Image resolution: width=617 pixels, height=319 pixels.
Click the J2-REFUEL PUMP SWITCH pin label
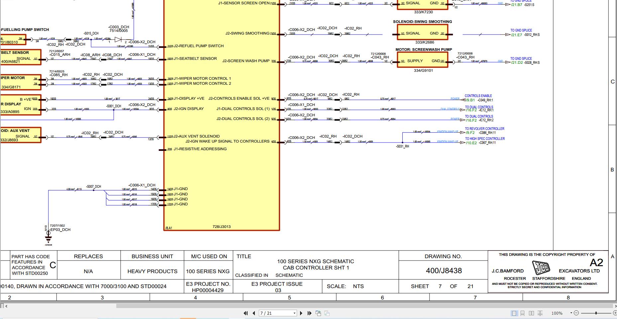point(199,46)
